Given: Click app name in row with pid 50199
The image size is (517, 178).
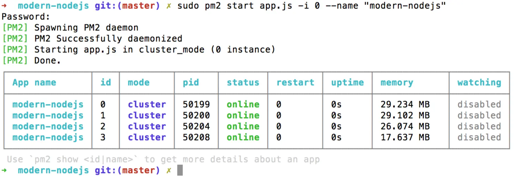Looking at the screenshot, I should click(x=48, y=104).
